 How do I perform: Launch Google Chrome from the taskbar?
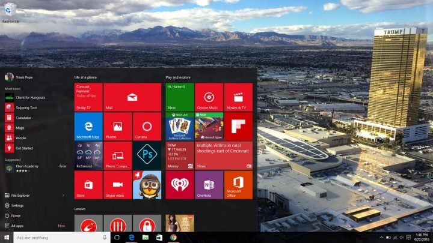[173, 238]
